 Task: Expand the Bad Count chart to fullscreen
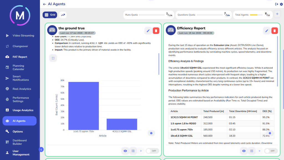point(53,58)
